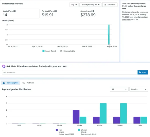Click the Per Lead (Form) info icon
Screen dimensions: 150x137
pos(56,11)
